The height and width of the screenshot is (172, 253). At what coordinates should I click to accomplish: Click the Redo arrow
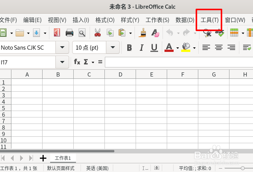186,33
